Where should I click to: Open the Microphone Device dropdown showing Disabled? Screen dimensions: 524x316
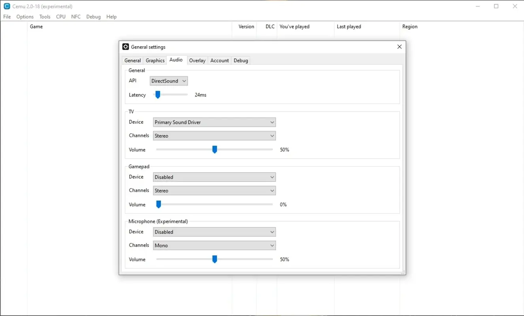pyautogui.click(x=214, y=232)
